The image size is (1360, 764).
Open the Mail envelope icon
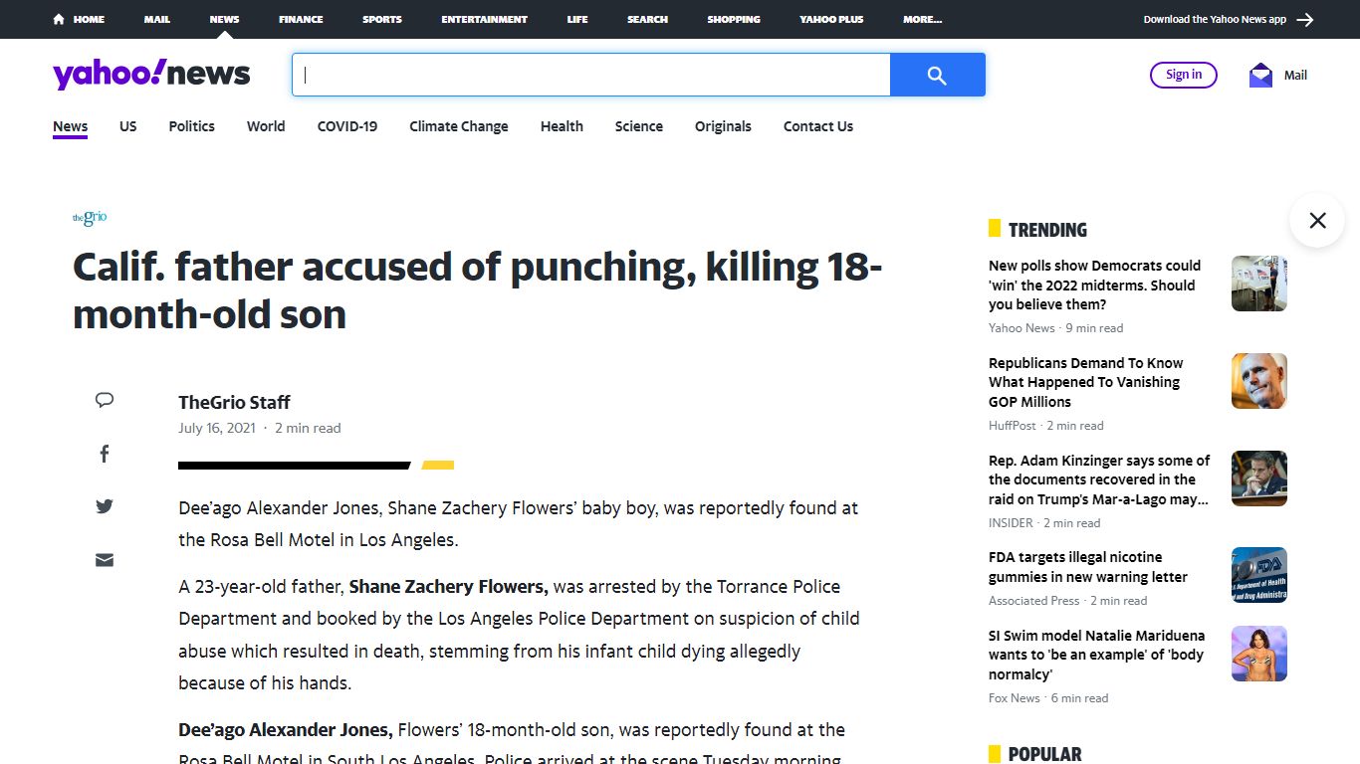pos(1260,75)
